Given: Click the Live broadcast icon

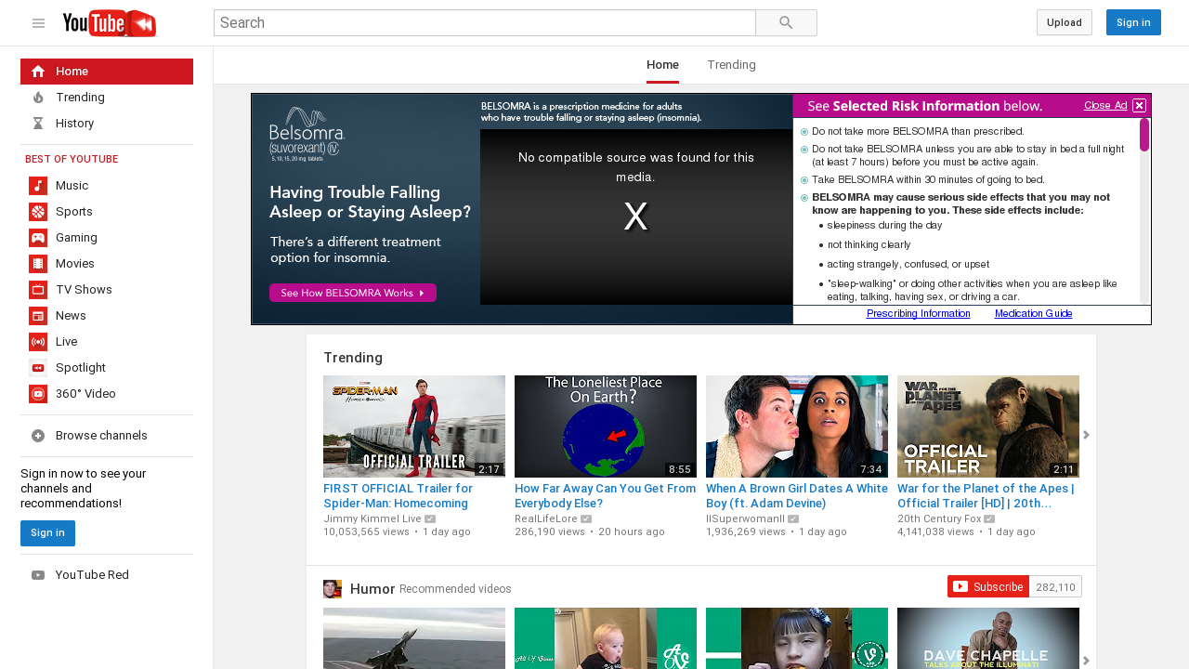Looking at the screenshot, I should 38,342.
